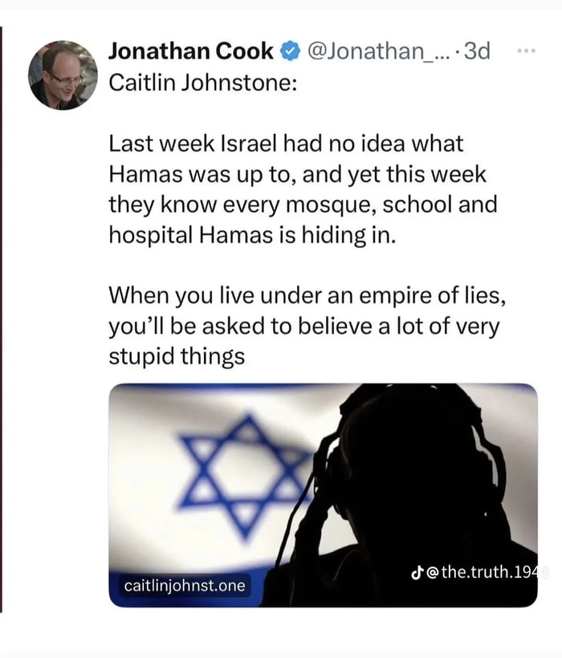This screenshot has width=562, height=658.
Task: Click the blue verified badge
Action: coord(288,52)
